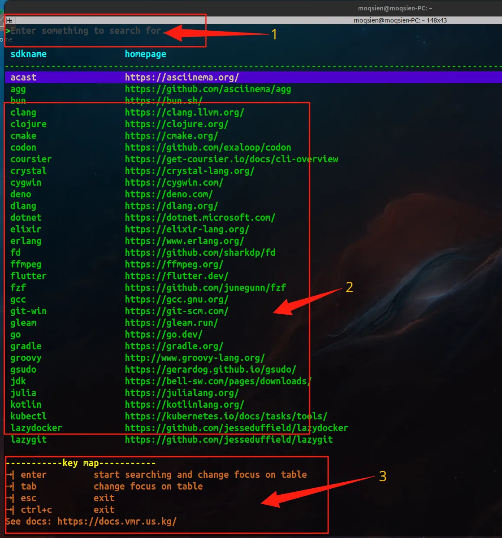Viewport: 502px width, 538px height.
Task: Select the 'lazygit' sdk name
Action: [x=29, y=440]
